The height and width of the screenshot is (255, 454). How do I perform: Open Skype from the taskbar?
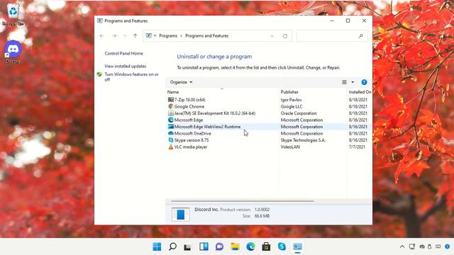coord(282,246)
